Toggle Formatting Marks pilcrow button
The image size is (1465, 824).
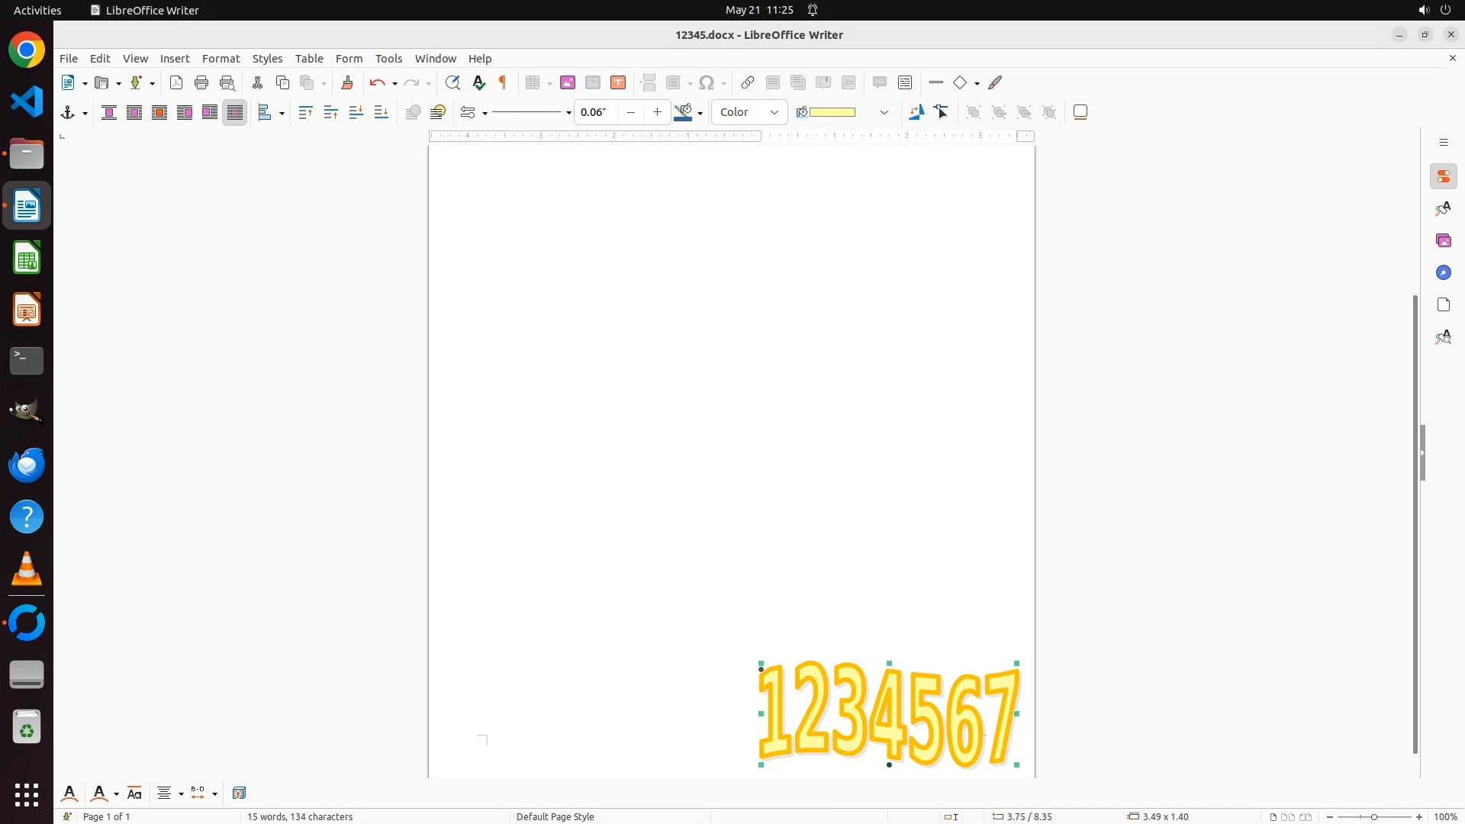click(503, 83)
